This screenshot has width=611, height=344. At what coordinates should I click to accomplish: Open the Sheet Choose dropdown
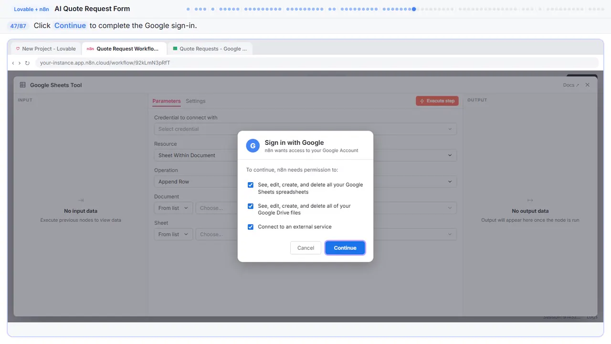click(x=326, y=234)
